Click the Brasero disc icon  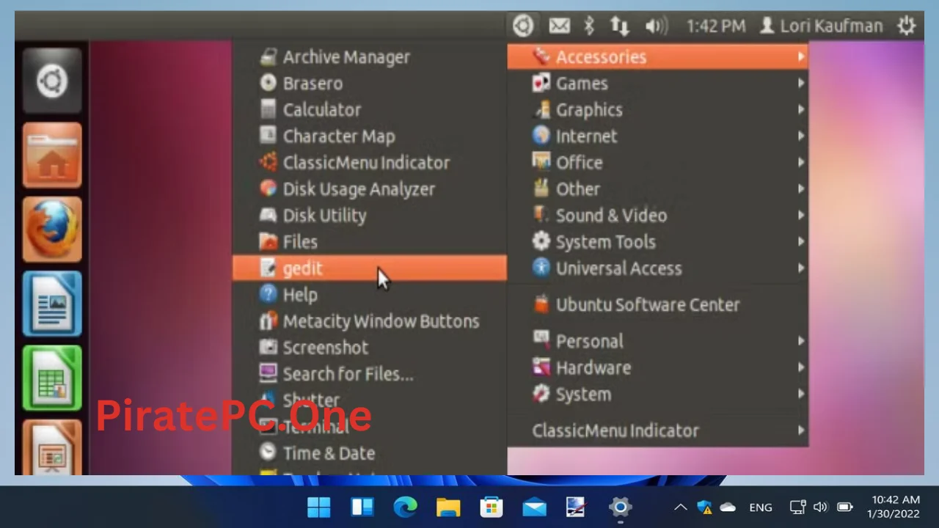[x=268, y=84]
